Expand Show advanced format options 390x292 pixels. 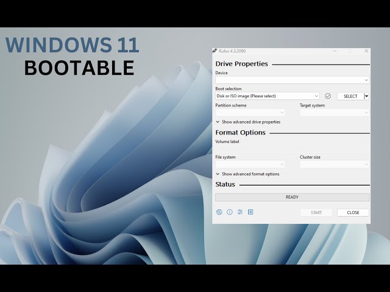point(248,174)
